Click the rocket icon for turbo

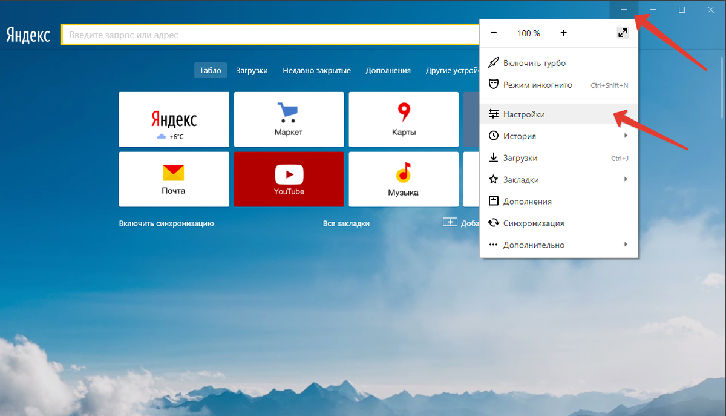click(494, 63)
